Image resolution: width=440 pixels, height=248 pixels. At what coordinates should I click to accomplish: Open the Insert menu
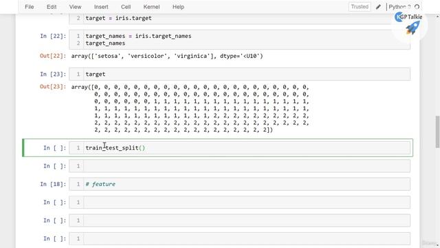(101, 7)
